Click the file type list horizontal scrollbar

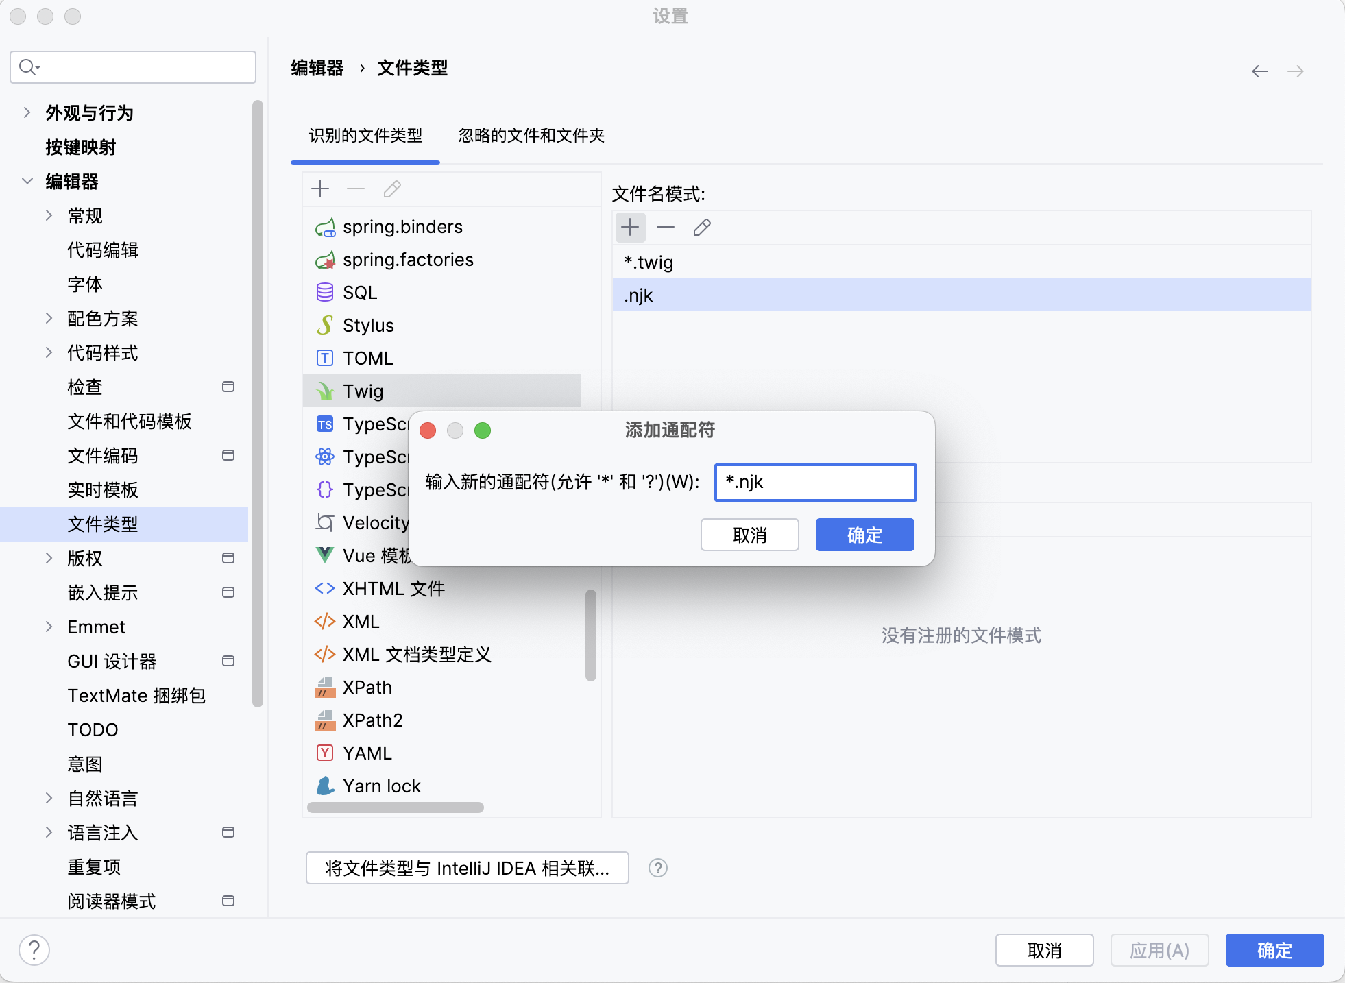coord(396,808)
